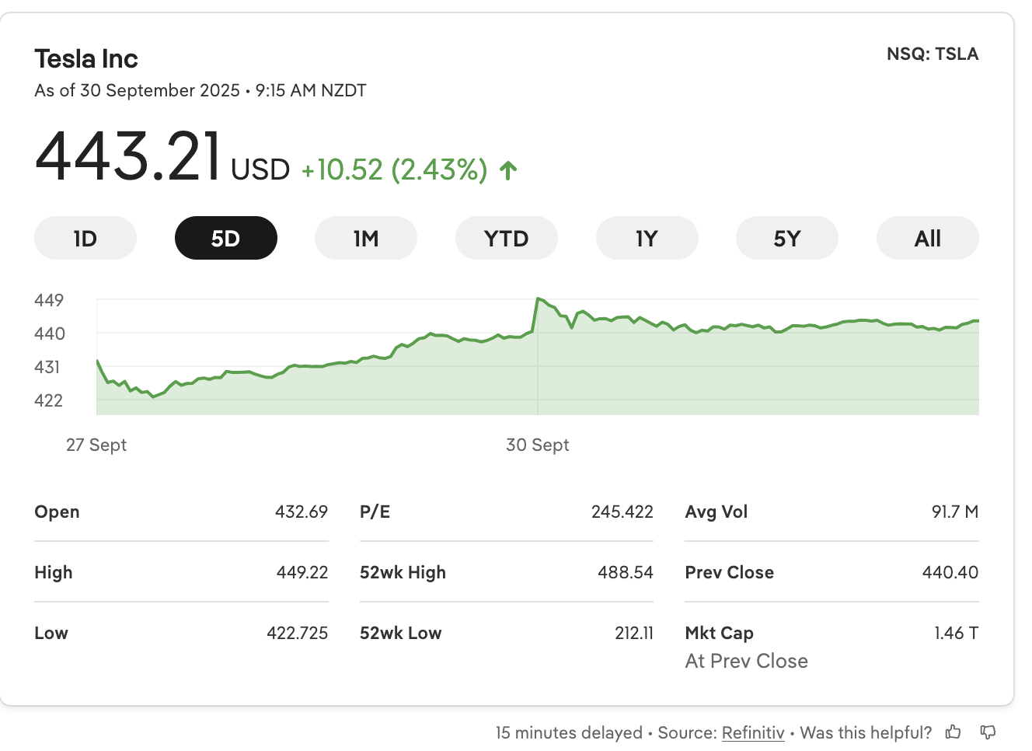Click the thumbs down feedback icon

(x=988, y=732)
